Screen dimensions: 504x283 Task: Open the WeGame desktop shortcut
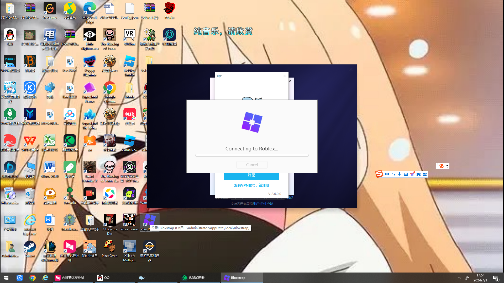pos(50,10)
